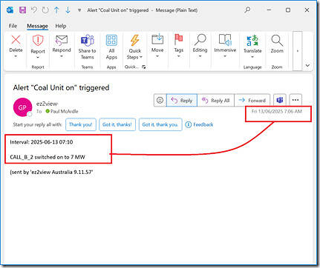Viewport: 320px width, 268px height.
Task: Open the Help ribbon tab
Action: pos(61,26)
